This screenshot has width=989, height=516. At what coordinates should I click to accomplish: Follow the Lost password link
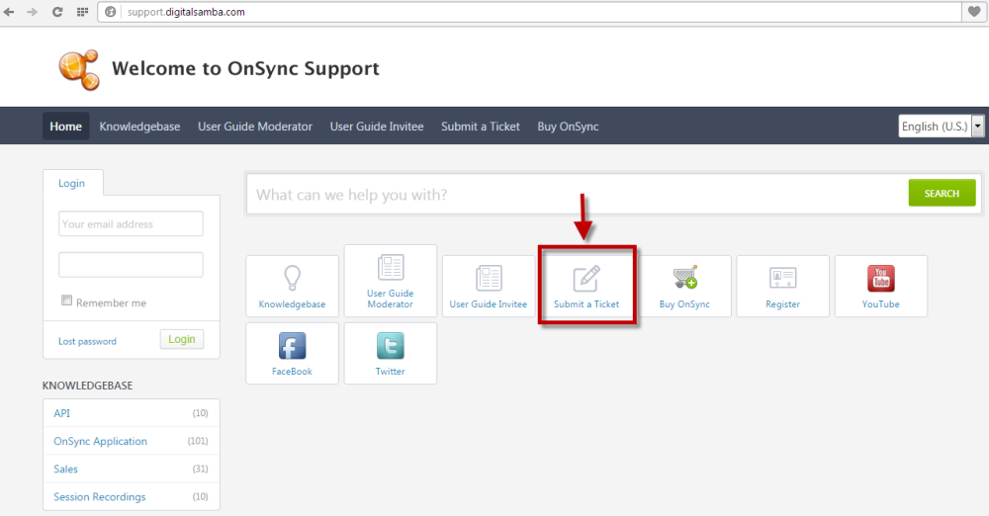[x=88, y=341]
